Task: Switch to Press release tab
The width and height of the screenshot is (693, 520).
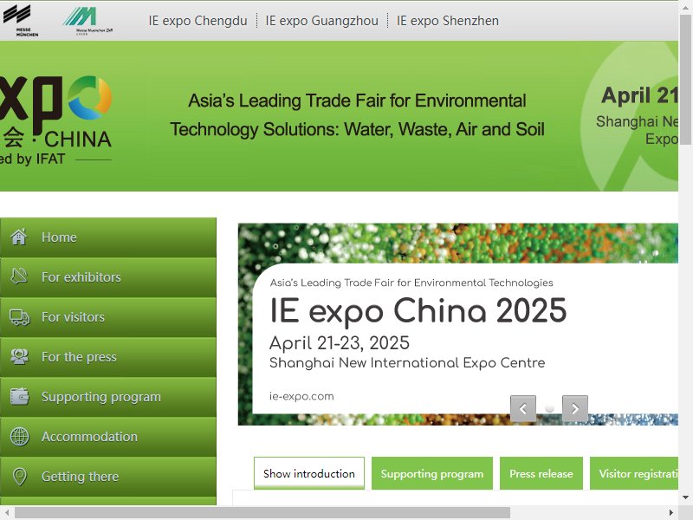Action: tap(541, 473)
